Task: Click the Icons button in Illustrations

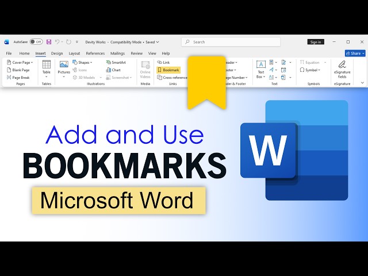Action: point(80,70)
